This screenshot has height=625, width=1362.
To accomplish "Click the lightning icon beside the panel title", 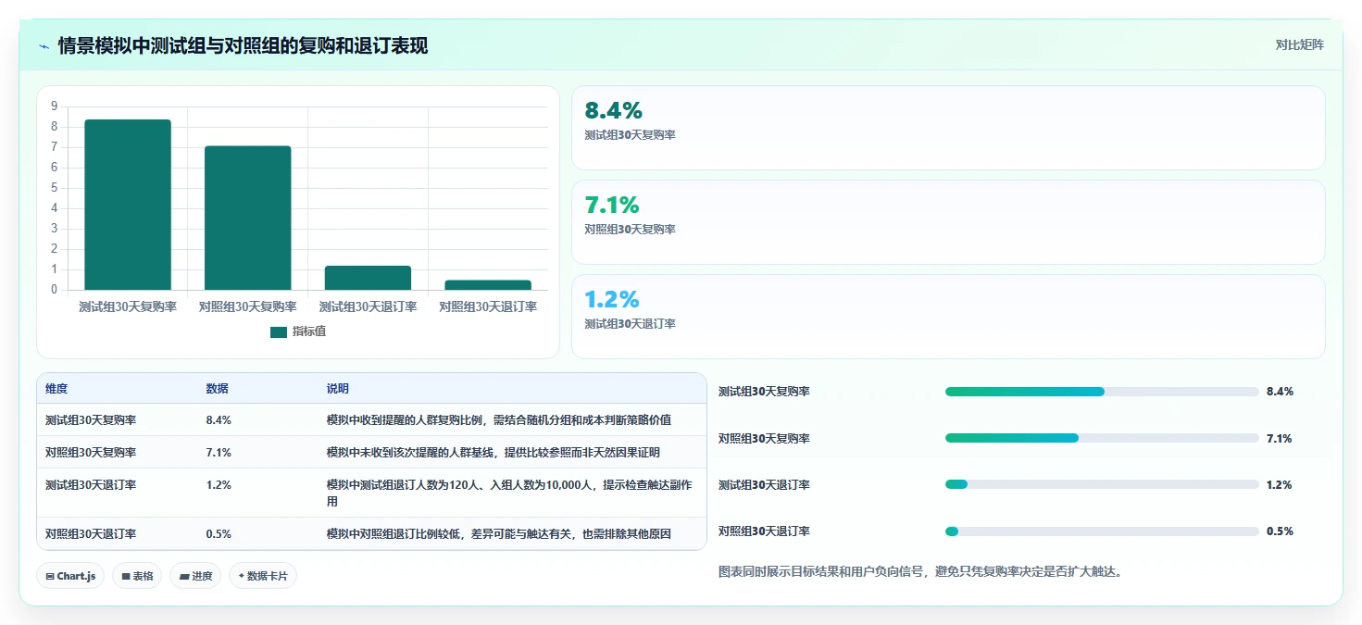I will (x=44, y=46).
